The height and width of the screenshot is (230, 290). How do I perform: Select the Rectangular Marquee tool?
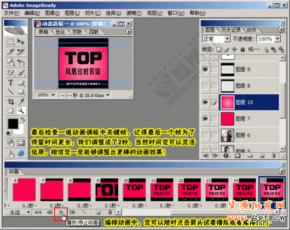click(10, 42)
